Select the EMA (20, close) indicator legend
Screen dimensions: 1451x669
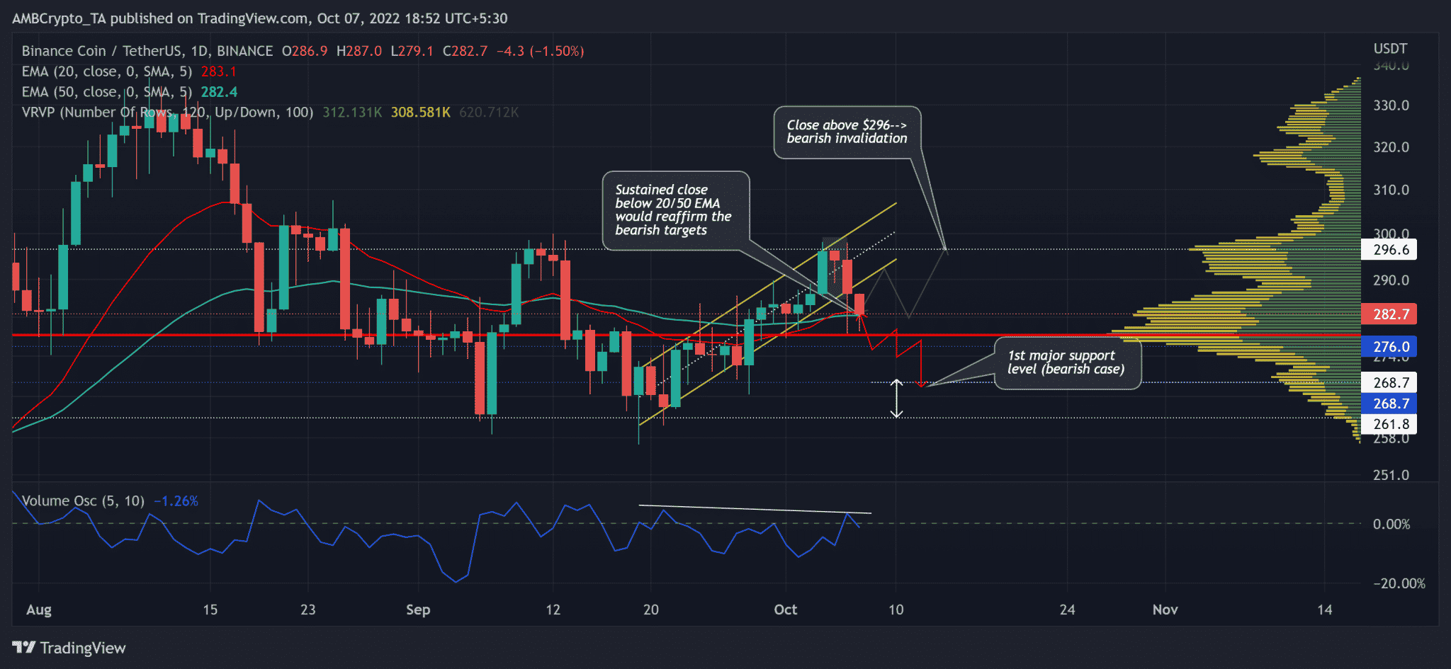pyautogui.click(x=107, y=72)
